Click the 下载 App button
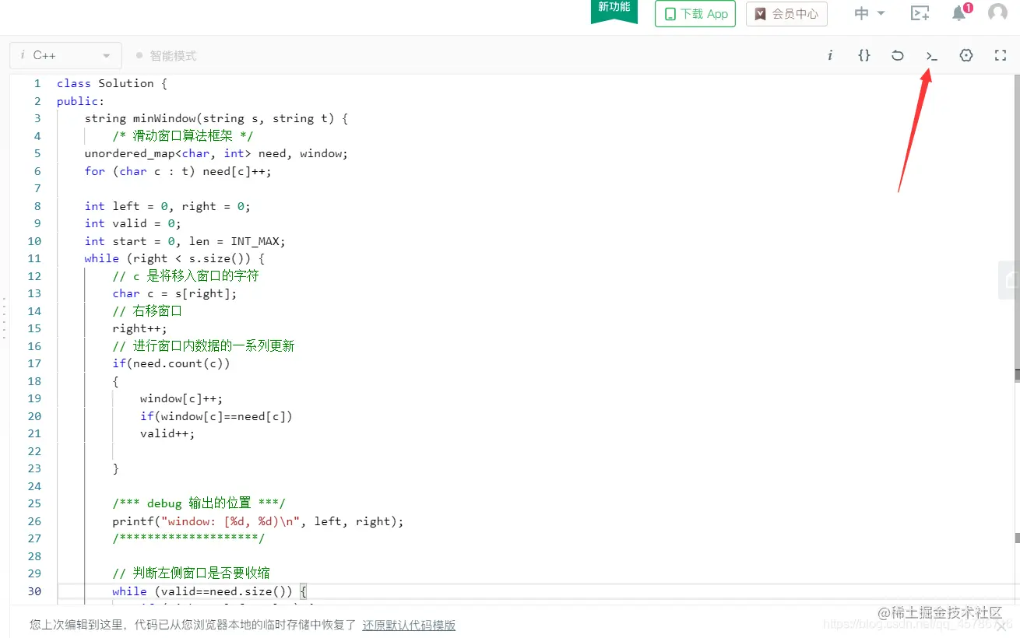Viewport: 1020px width, 638px height. 695,14
